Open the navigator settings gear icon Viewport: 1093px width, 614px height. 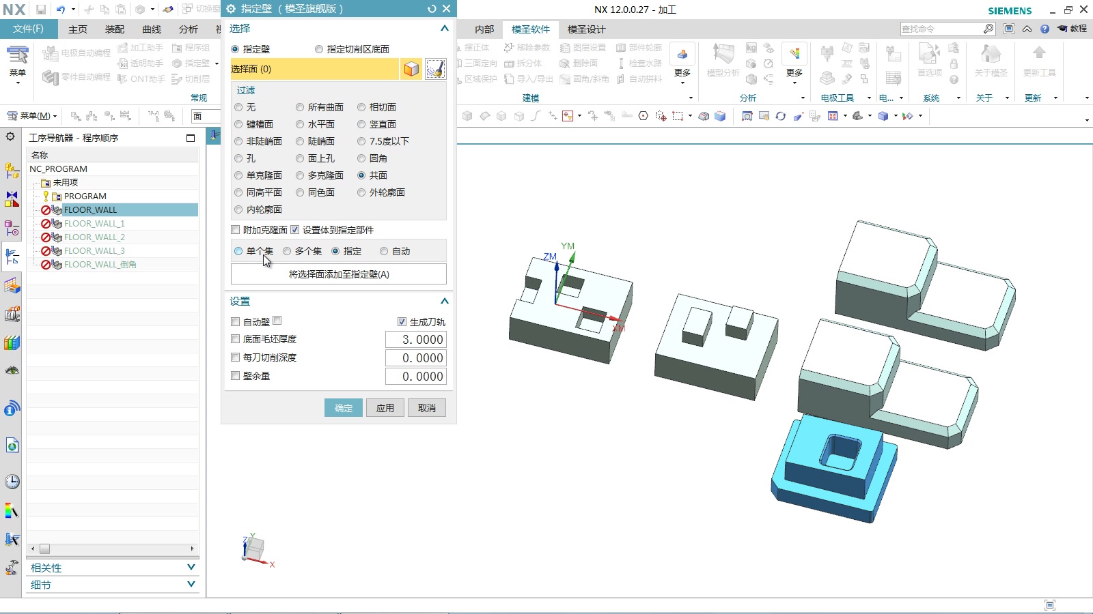coord(10,136)
